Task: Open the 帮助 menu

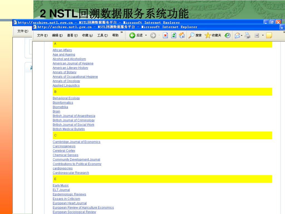Action: [116, 35]
